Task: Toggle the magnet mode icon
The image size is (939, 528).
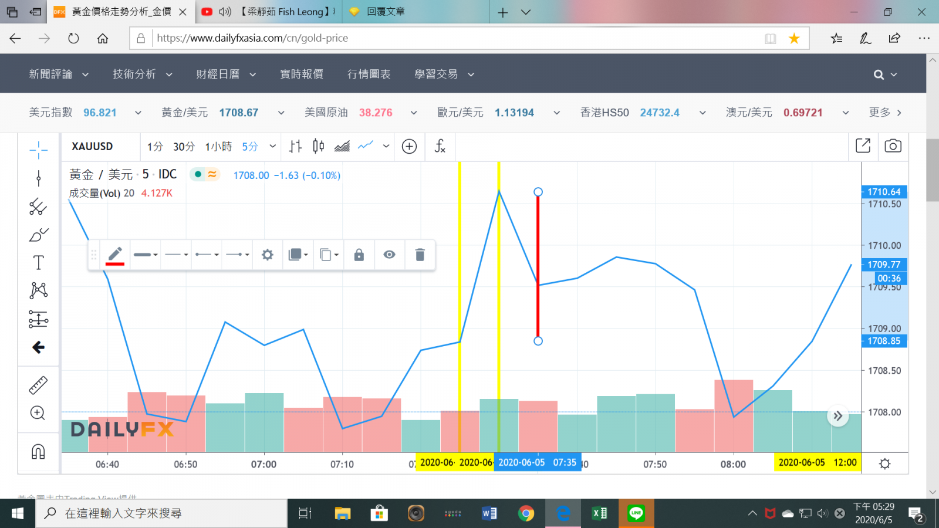Action: tap(38, 452)
